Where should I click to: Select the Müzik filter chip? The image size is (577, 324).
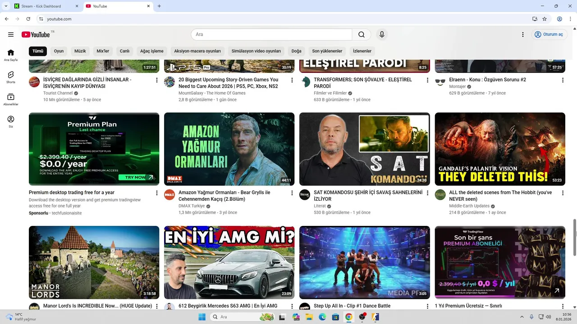(80, 51)
